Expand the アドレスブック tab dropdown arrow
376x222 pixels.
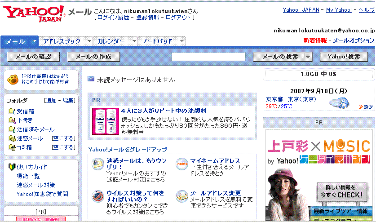pyautogui.click(x=89, y=41)
